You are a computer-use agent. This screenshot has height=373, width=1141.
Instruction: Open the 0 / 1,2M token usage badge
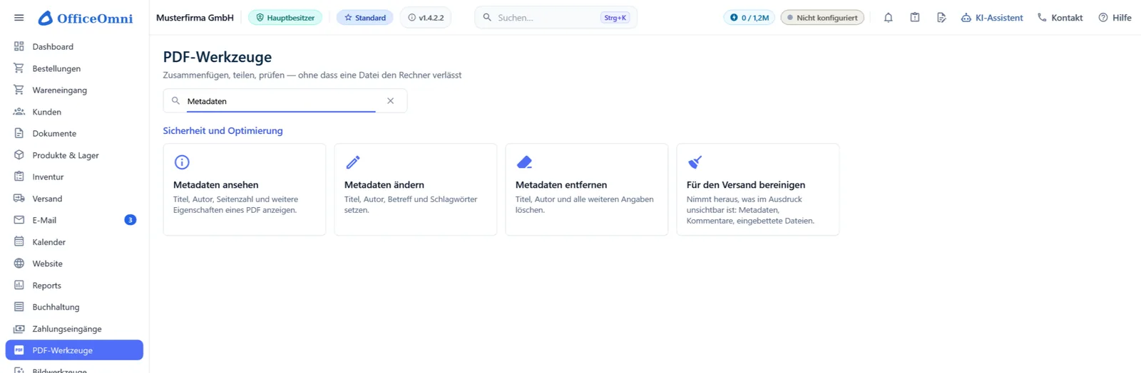749,18
